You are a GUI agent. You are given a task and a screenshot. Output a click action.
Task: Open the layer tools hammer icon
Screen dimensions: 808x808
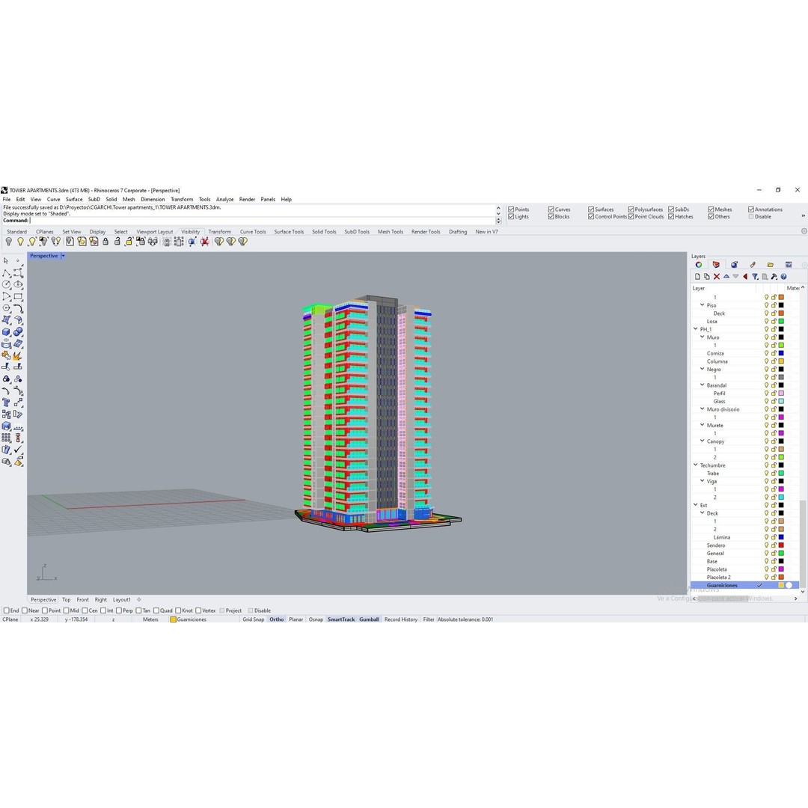pos(774,277)
